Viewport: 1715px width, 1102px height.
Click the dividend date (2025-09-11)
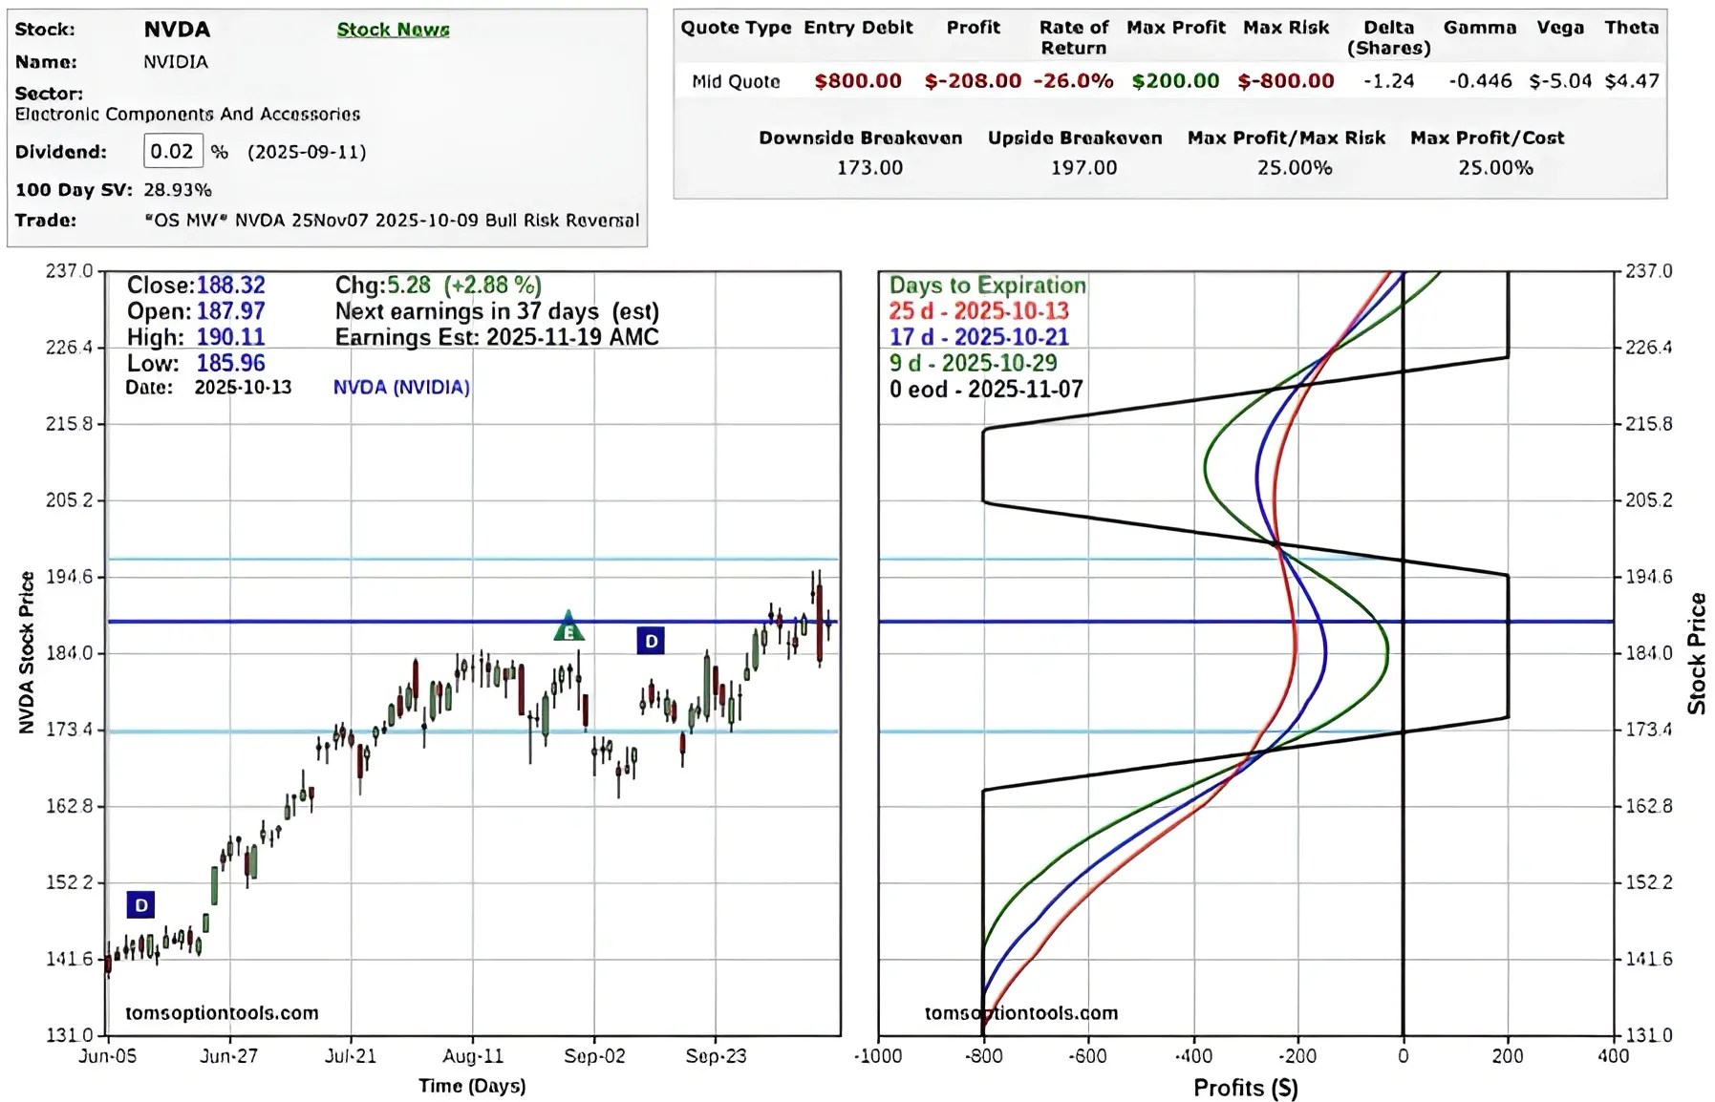pos(307,152)
